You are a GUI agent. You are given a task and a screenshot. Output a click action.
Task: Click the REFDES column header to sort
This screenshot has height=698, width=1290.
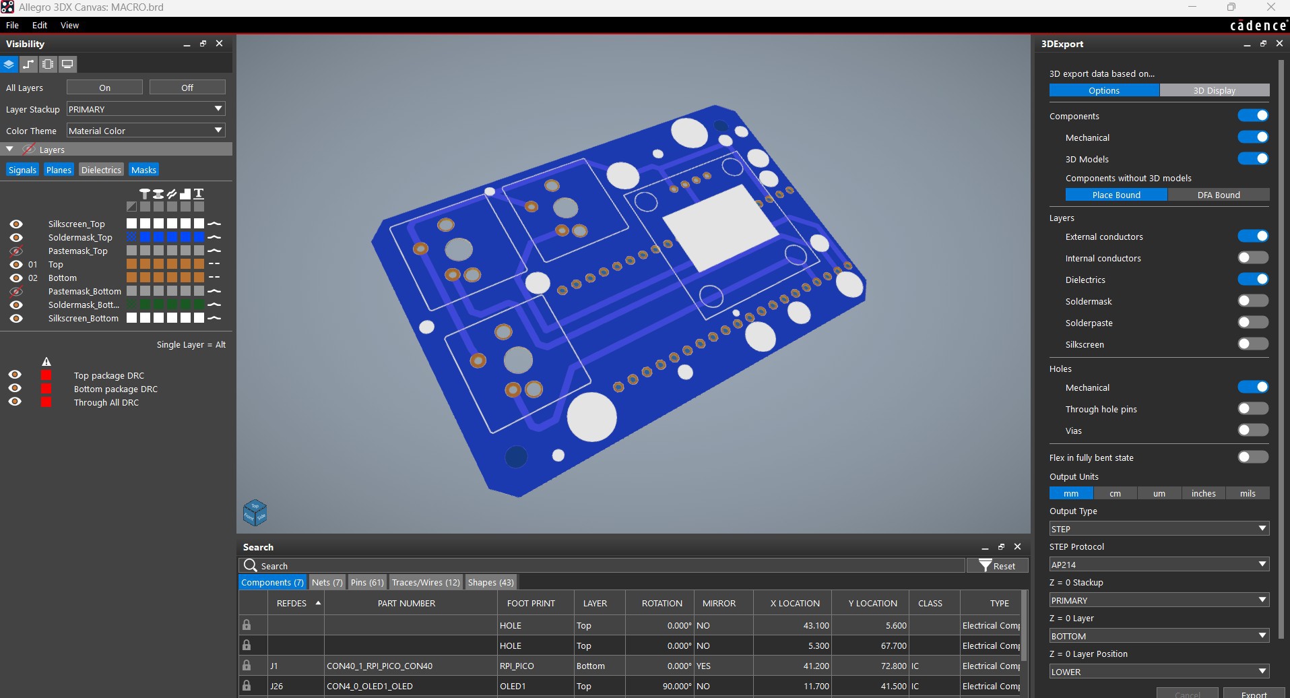pos(291,603)
